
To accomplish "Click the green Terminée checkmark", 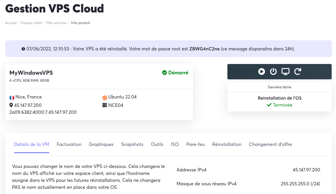I will click(269, 105).
